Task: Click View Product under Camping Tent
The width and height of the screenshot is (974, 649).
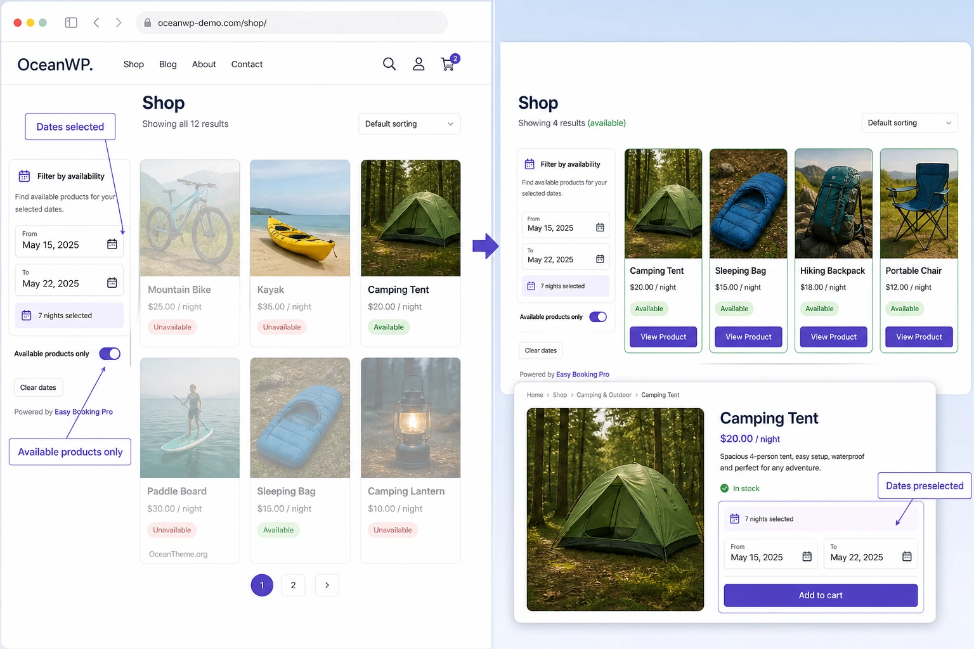Action: pyautogui.click(x=663, y=337)
